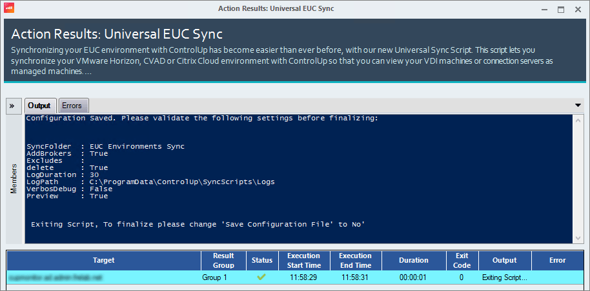Click the Exit Code column header

(462, 260)
